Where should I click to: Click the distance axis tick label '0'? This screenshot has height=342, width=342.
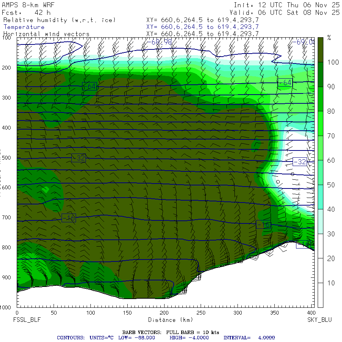[x=17, y=313]
